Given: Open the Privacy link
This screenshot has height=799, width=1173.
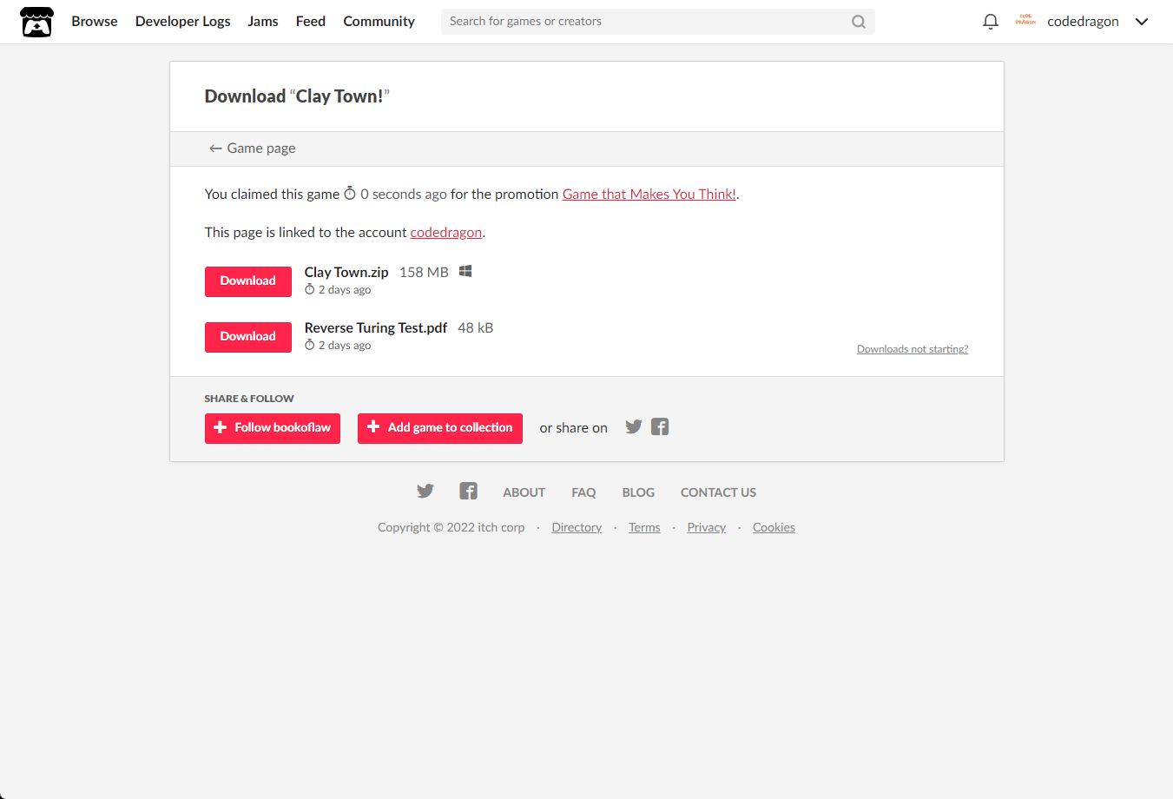Looking at the screenshot, I should coord(706,527).
